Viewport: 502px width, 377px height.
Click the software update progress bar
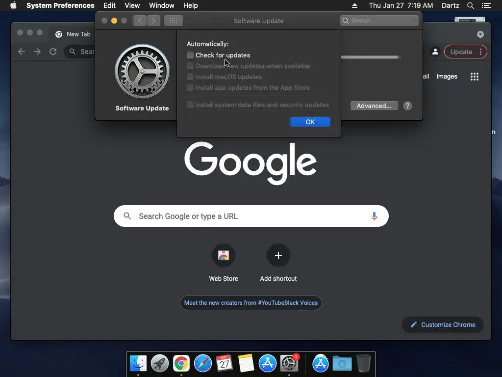coord(370,57)
